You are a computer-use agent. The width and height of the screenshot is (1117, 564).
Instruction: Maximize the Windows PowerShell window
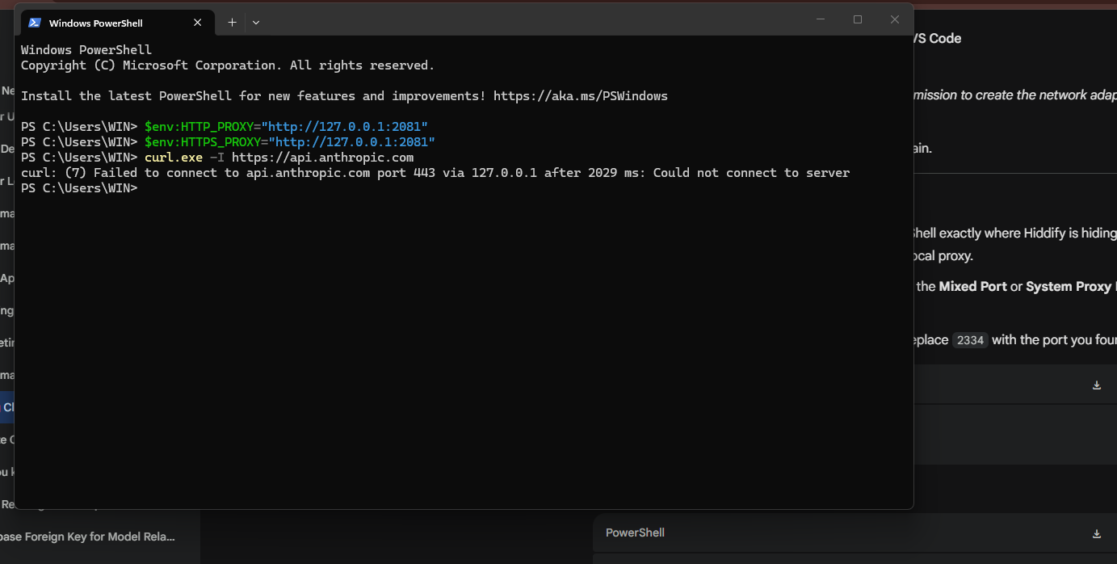[858, 19]
